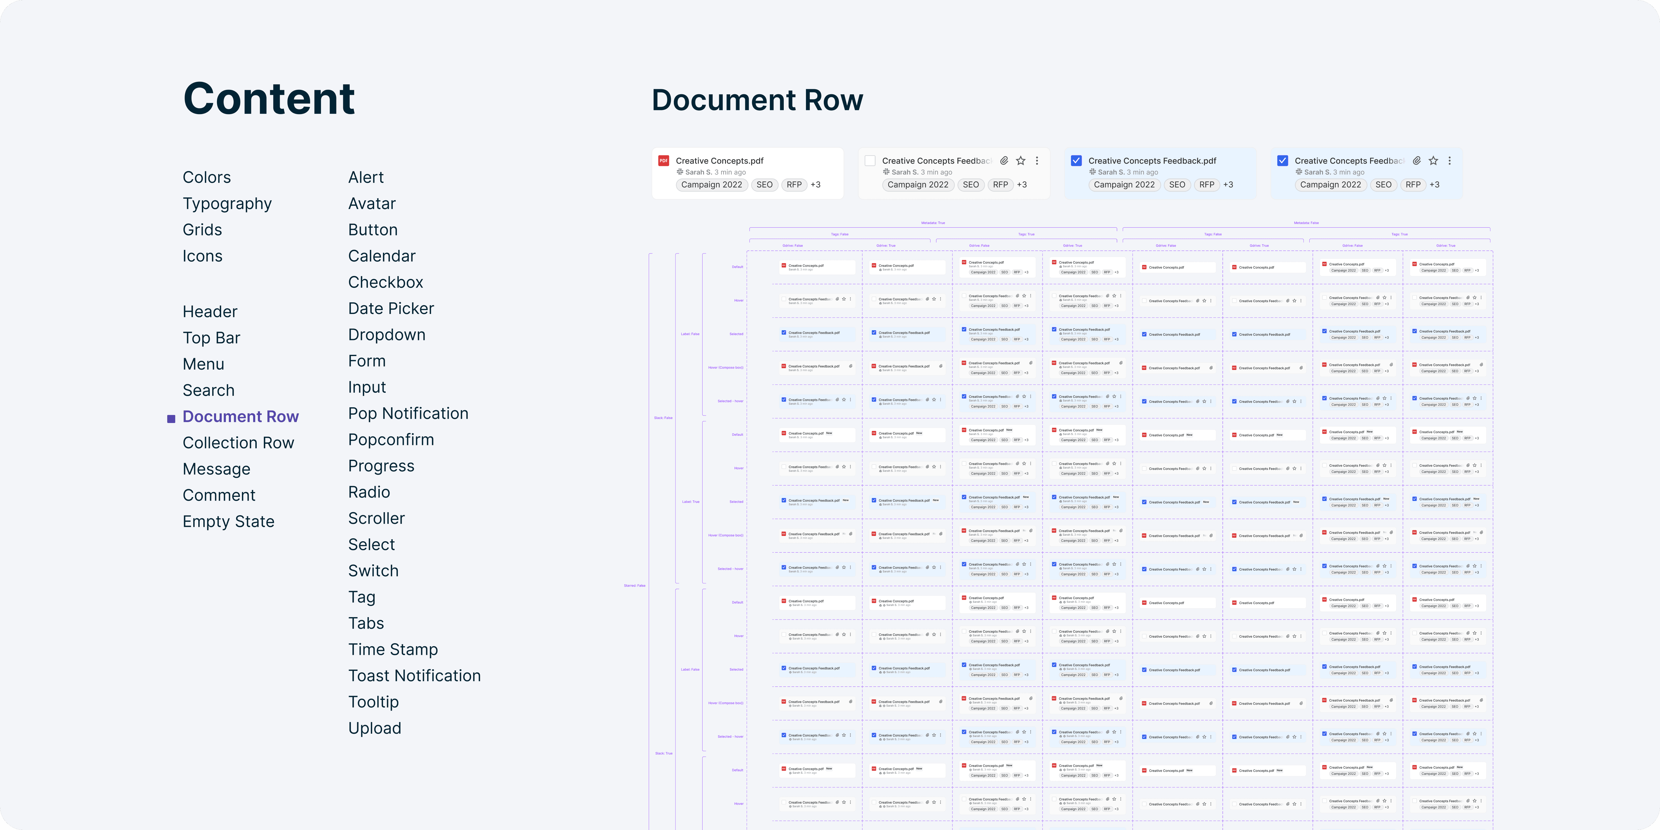
Task: Open three-dot menu in second document row
Action: (1037, 160)
